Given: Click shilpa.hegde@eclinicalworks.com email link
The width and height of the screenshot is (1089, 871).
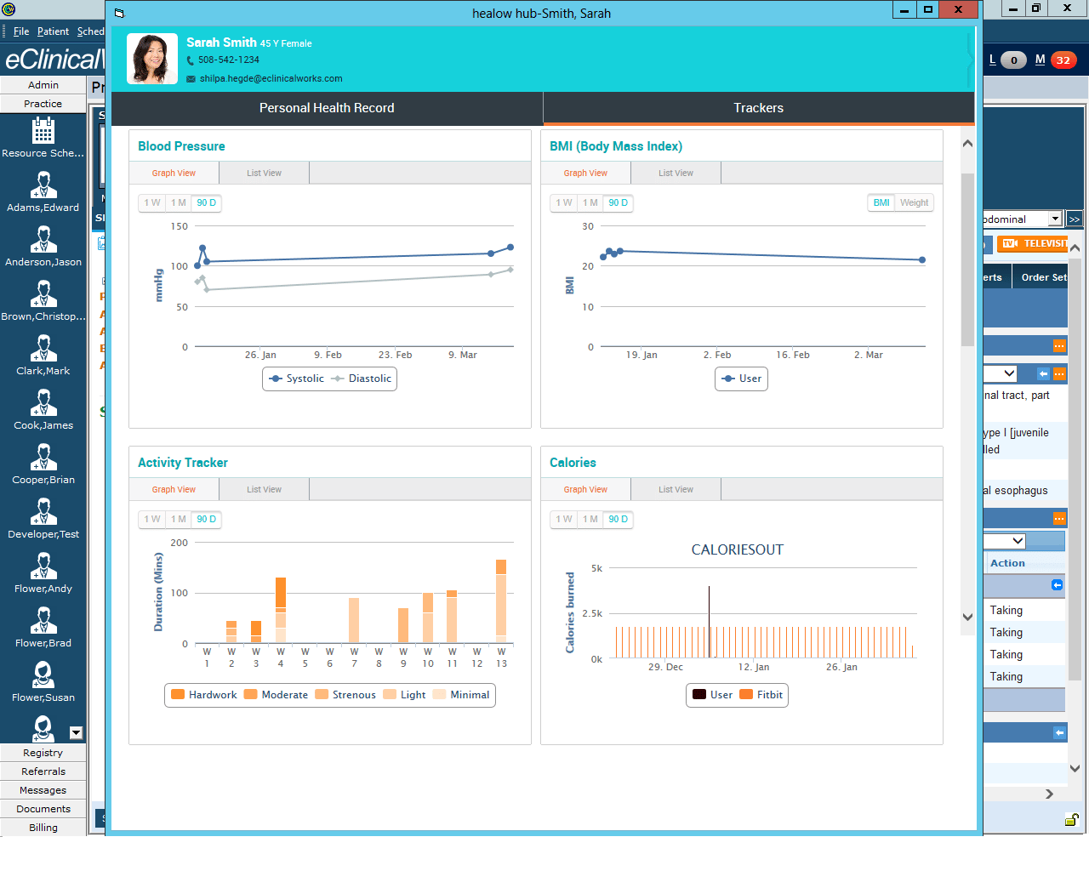Looking at the screenshot, I should tap(271, 79).
